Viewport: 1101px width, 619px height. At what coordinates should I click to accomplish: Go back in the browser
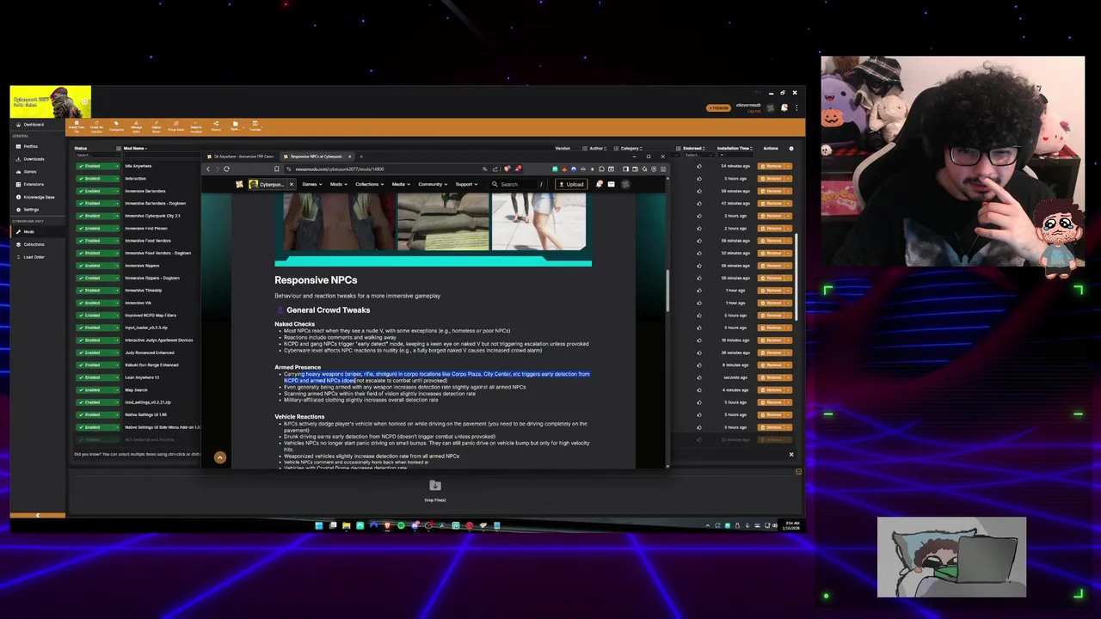[207, 169]
